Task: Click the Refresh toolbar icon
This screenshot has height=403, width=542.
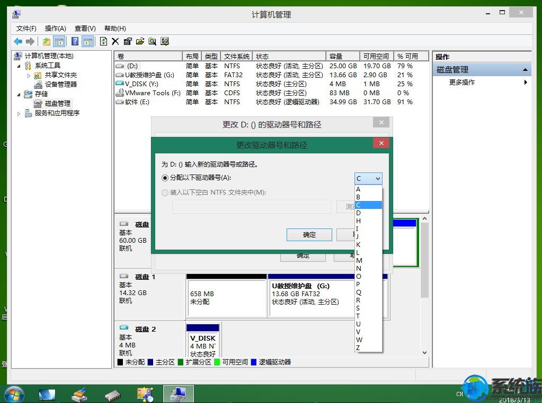Action: (x=103, y=42)
